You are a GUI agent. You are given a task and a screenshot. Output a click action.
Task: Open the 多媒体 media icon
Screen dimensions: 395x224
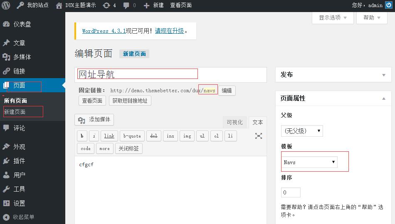click(x=6, y=57)
